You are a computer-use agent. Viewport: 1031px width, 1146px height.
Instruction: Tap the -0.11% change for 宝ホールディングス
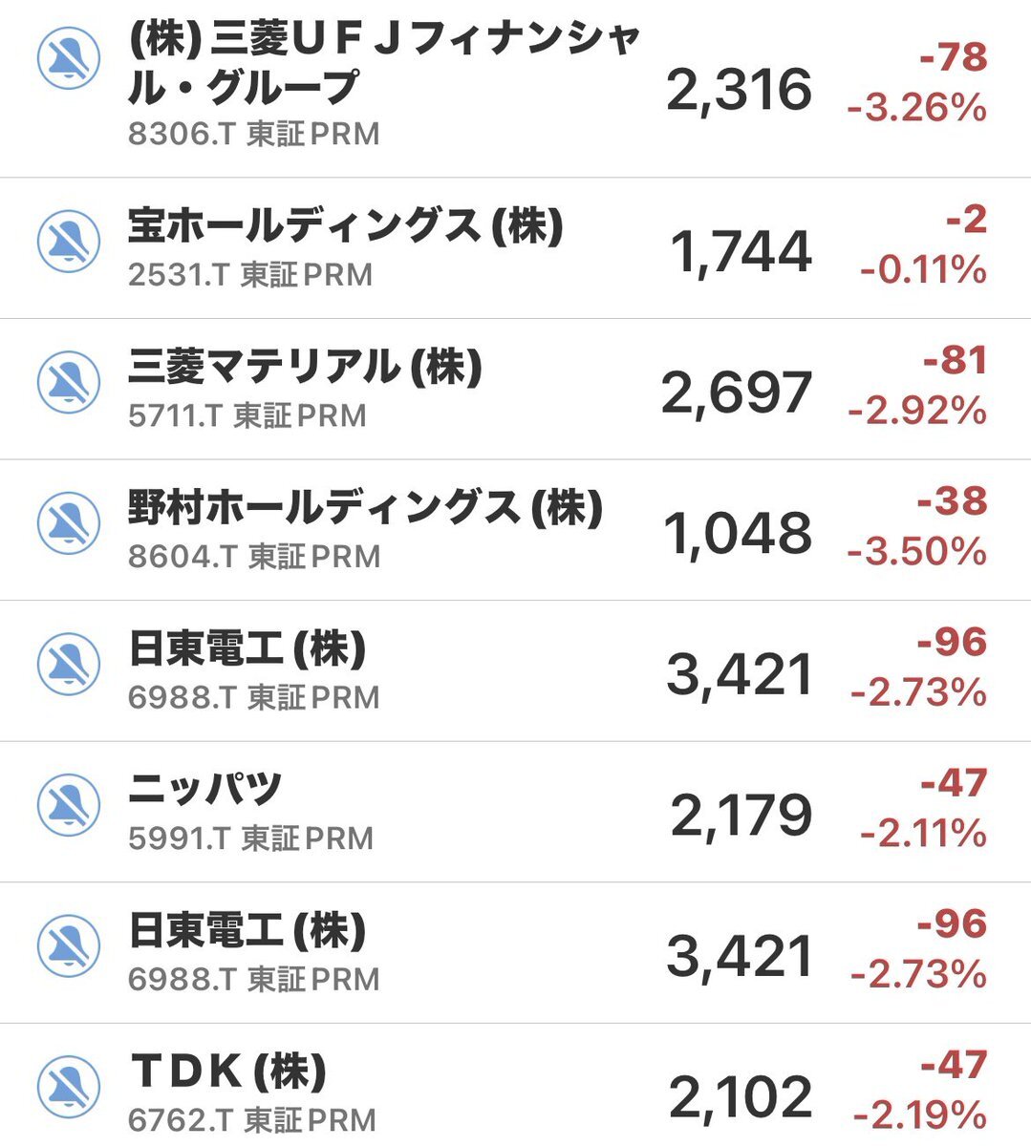coord(923,269)
